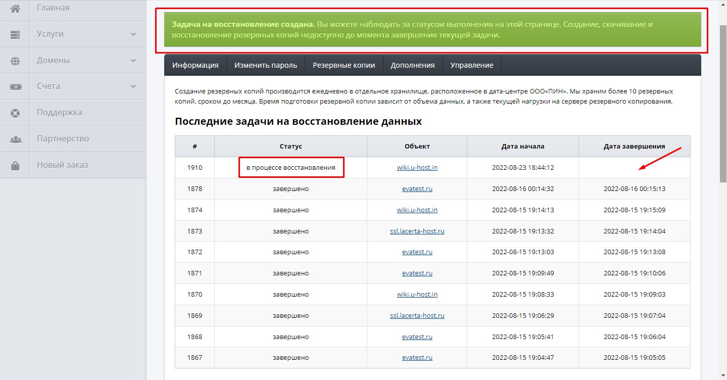The width and height of the screenshot is (727, 380).
Task: Open the Управление tab
Action: (472, 65)
